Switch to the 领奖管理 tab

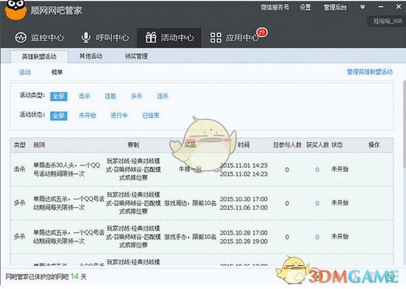pyautogui.click(x=136, y=56)
